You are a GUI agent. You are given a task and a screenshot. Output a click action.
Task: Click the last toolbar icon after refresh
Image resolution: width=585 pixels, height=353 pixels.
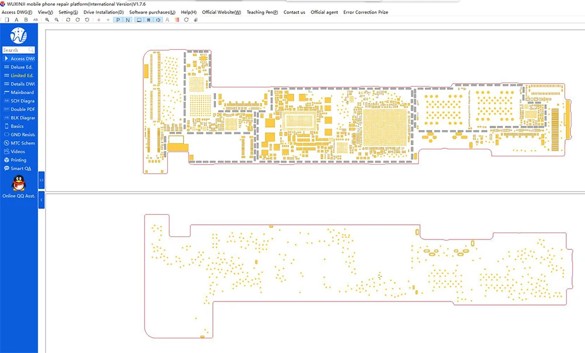tap(195, 20)
